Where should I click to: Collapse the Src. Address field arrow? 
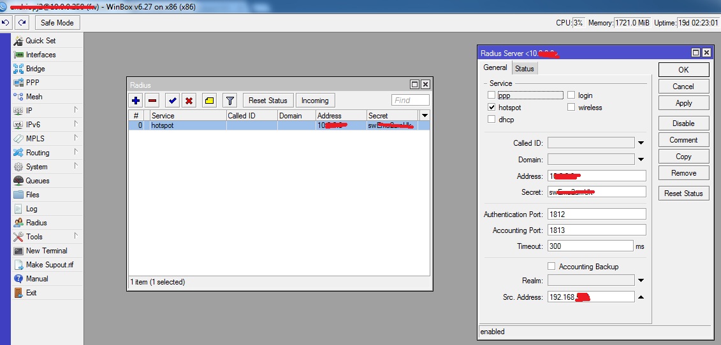click(641, 297)
